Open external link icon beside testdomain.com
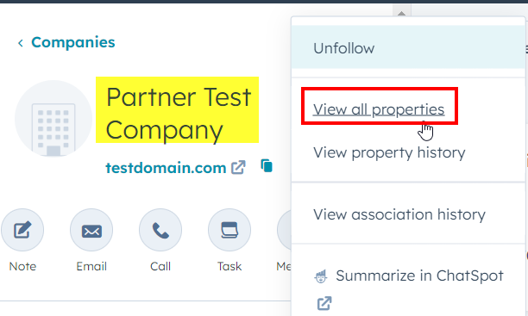 coord(238,167)
